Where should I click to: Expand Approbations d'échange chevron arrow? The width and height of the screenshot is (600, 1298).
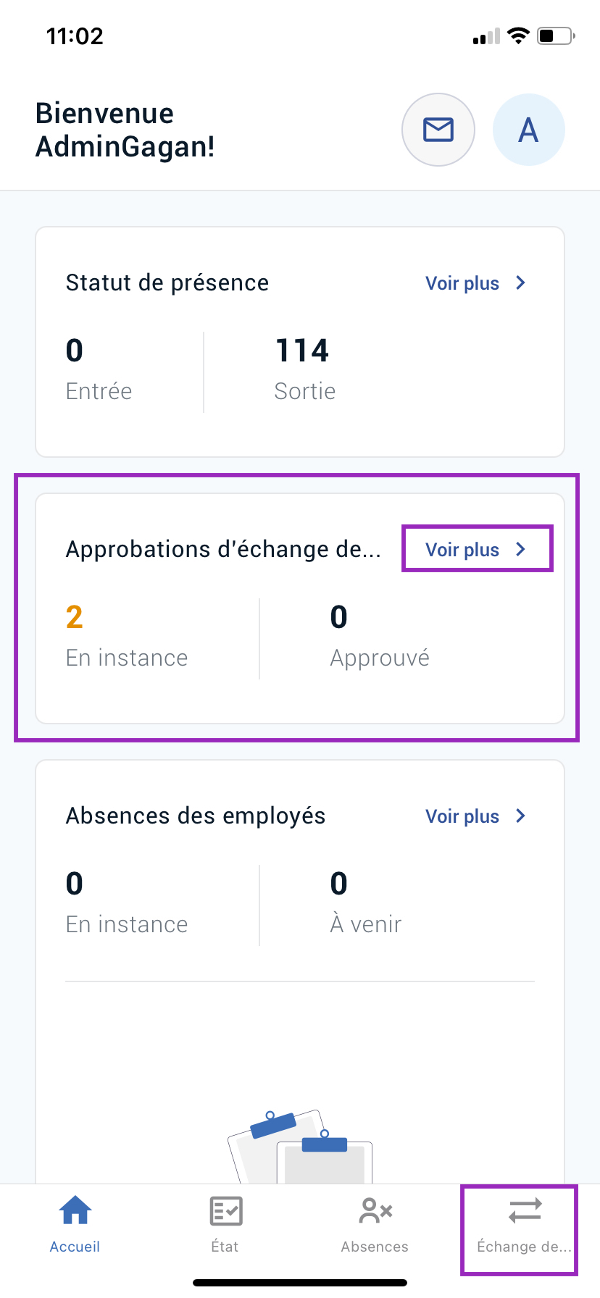pyautogui.click(x=520, y=549)
